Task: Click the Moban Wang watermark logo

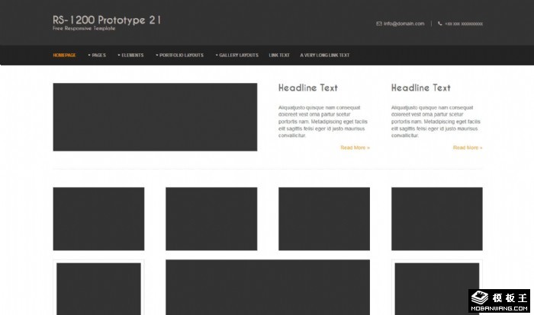Action: [500, 301]
